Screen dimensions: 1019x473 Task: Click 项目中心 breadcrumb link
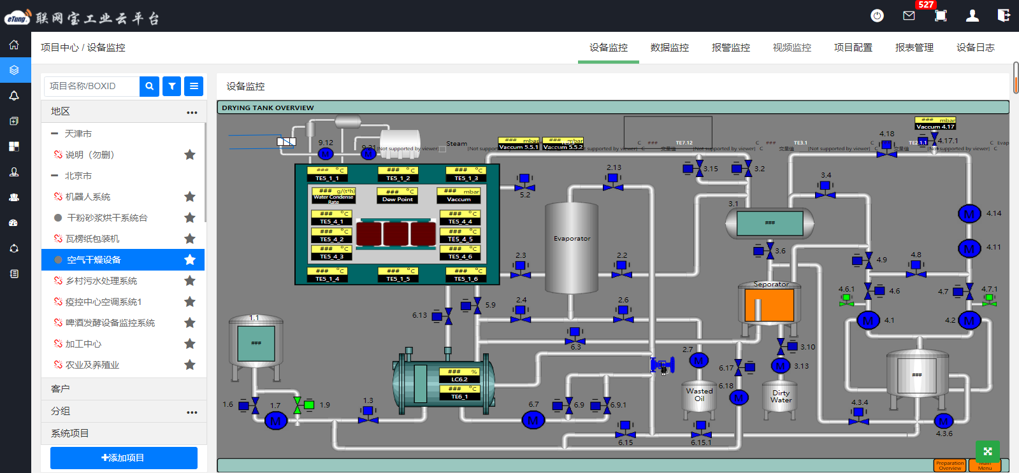60,48
